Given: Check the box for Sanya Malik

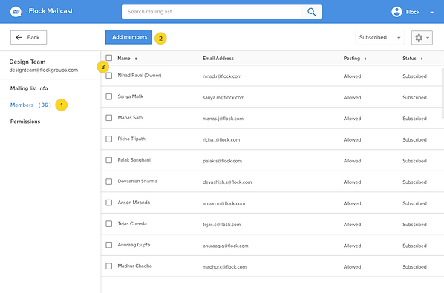Looking at the screenshot, I should tap(108, 96).
